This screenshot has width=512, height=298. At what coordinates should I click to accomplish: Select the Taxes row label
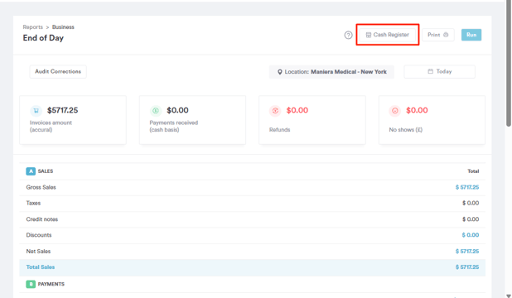[x=33, y=203]
